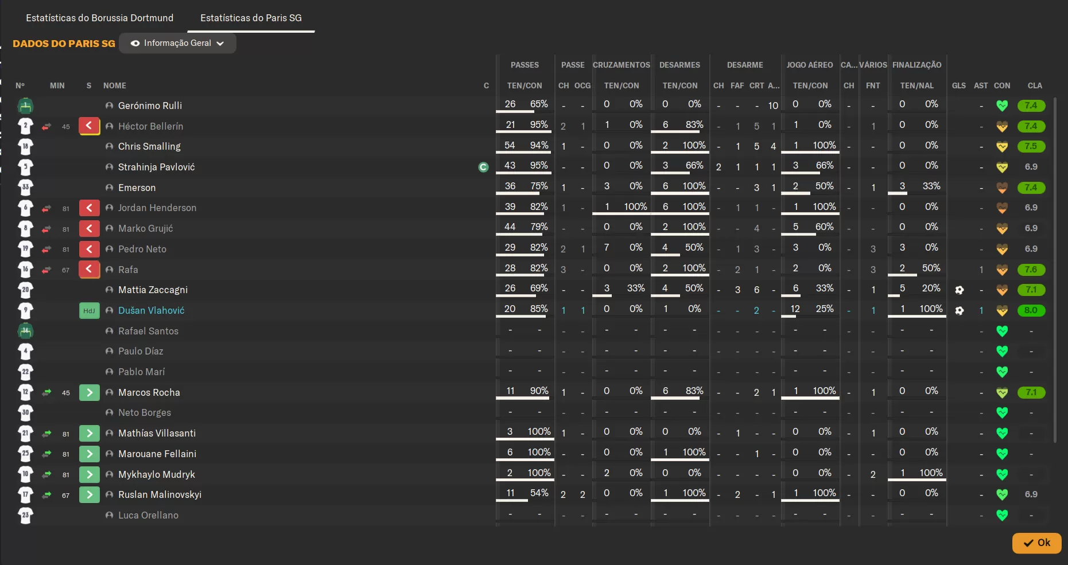
Task: Click the red substituted-off icon for Pedro Neto
Action: pos(89,249)
